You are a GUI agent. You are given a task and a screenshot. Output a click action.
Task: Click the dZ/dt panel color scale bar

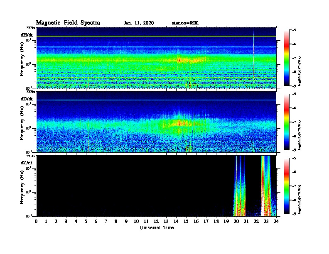[x=286, y=186]
